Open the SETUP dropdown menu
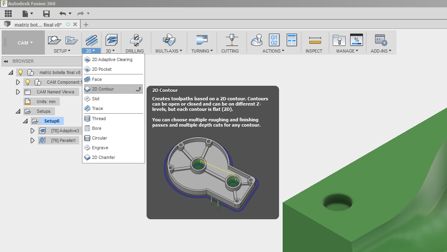 coord(62,51)
